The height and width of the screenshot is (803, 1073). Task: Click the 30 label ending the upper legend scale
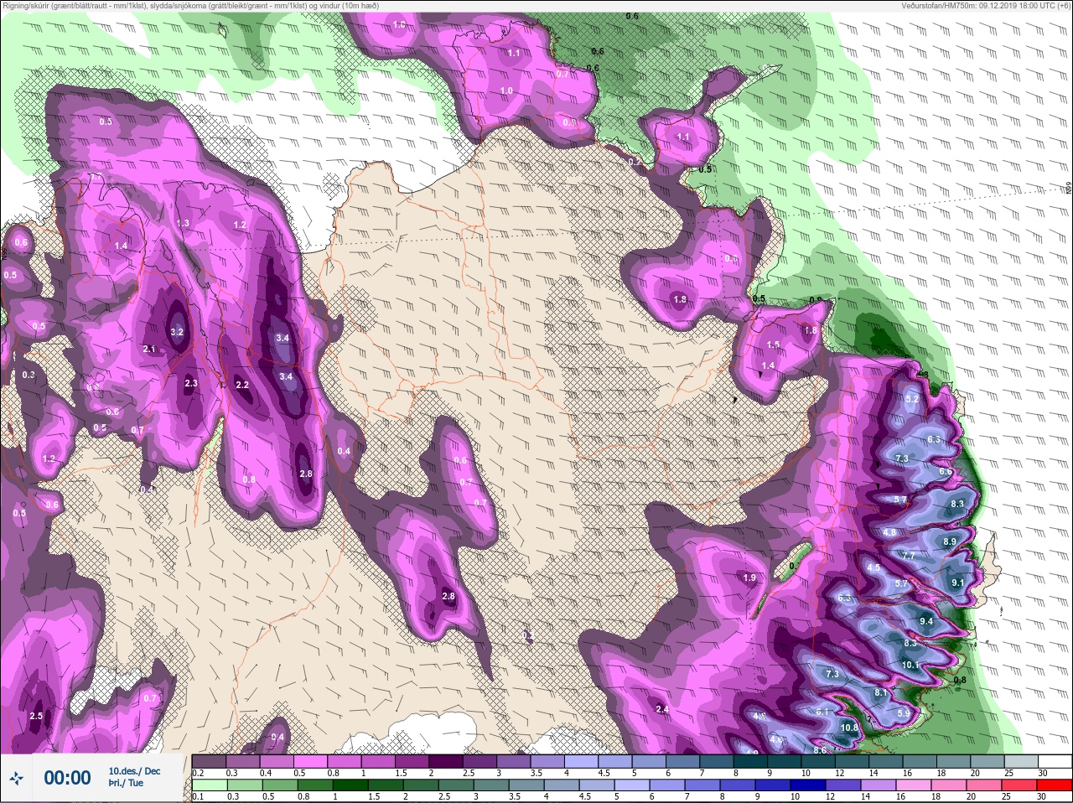coord(1042,773)
